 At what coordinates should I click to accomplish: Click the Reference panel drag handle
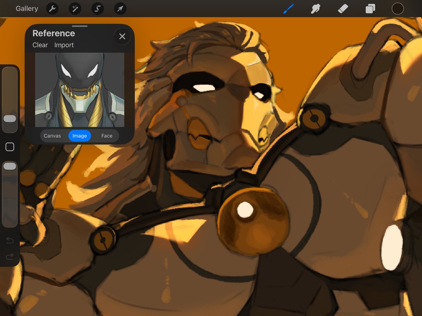(x=80, y=26)
